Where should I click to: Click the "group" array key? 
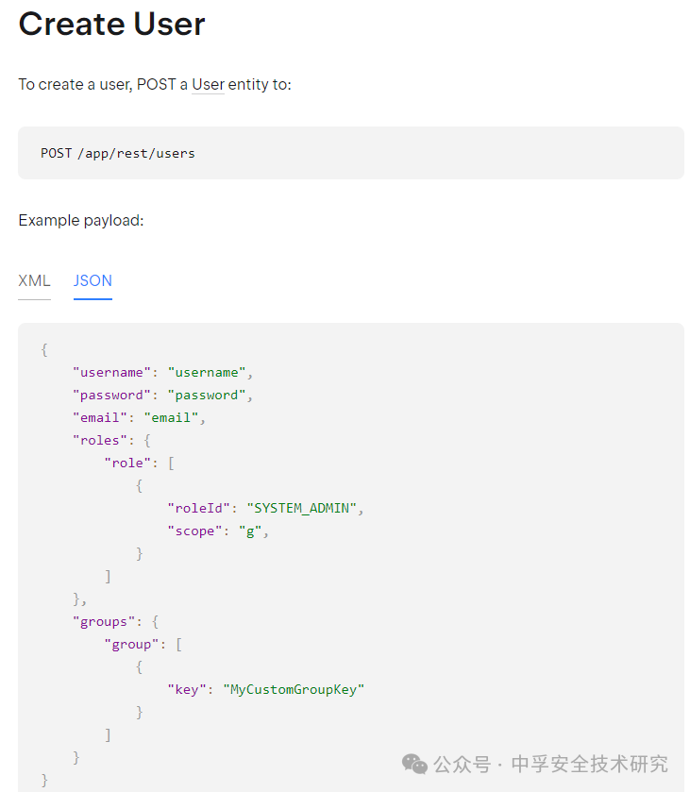tap(131, 645)
